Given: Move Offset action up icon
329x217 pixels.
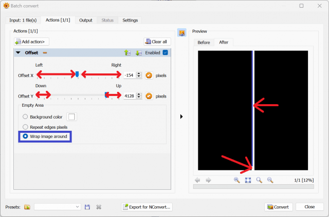Looking at the screenshot, I should 127,53.
